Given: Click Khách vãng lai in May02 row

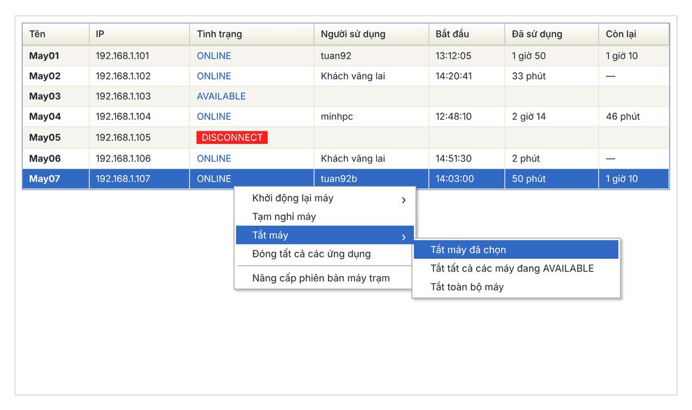Looking at the screenshot, I should (353, 76).
